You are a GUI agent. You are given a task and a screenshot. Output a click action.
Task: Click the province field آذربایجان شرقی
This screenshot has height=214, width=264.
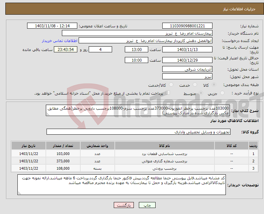tap(187, 69)
